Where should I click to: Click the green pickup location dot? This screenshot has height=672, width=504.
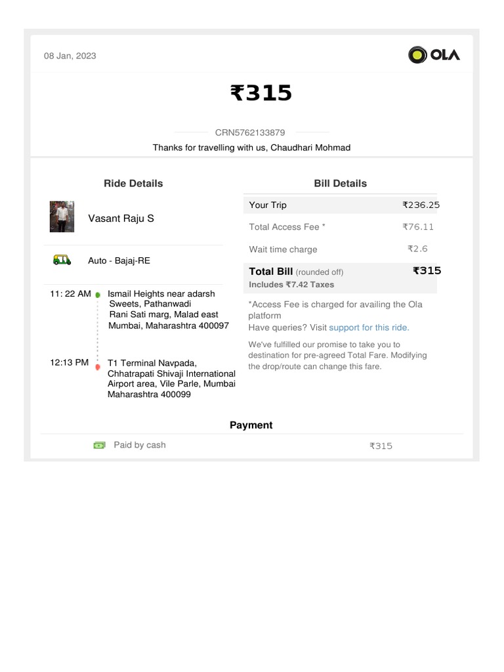(98, 295)
